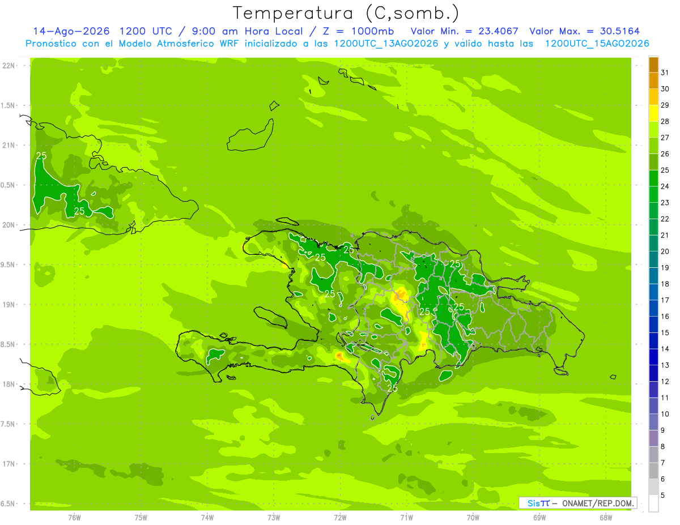Click the orange legend swatch between 30 and 31
Viewport: 680px width, 525px height.
(x=653, y=80)
